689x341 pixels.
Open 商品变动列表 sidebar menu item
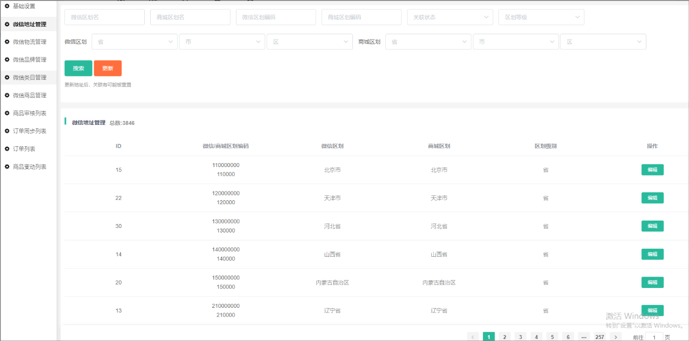pos(29,167)
